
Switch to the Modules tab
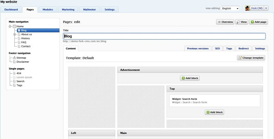point(48,10)
